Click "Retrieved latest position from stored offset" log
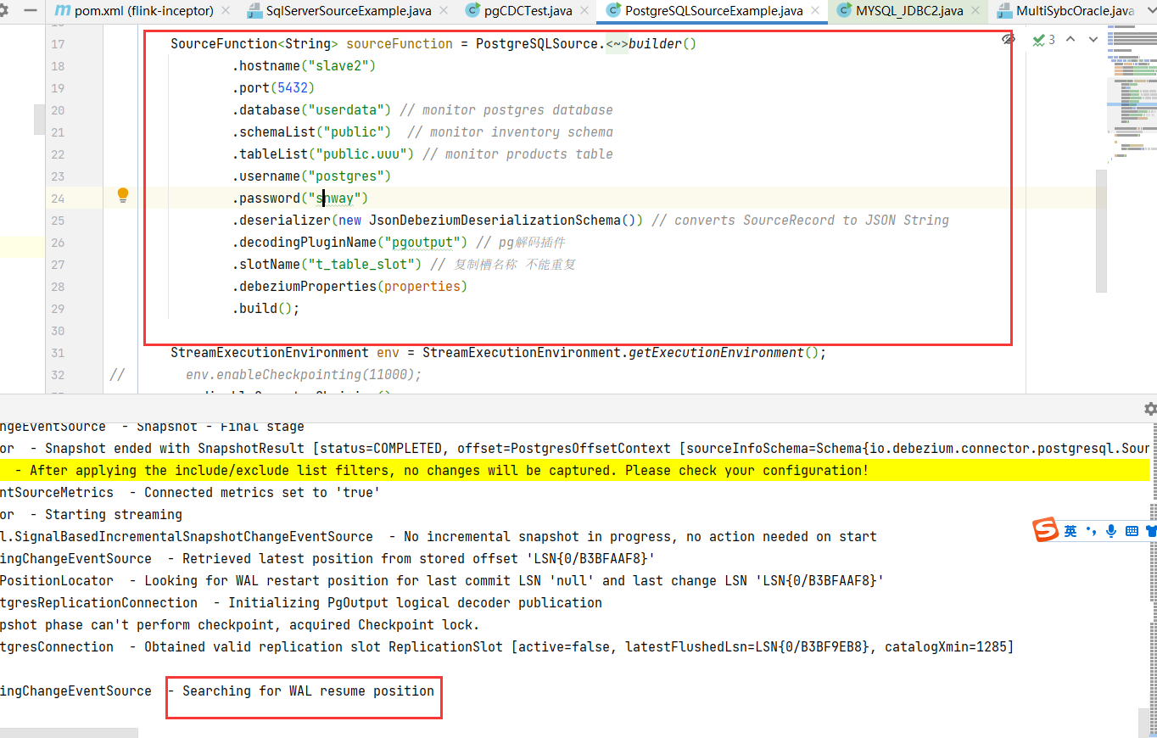1157x738 pixels. tap(418, 558)
